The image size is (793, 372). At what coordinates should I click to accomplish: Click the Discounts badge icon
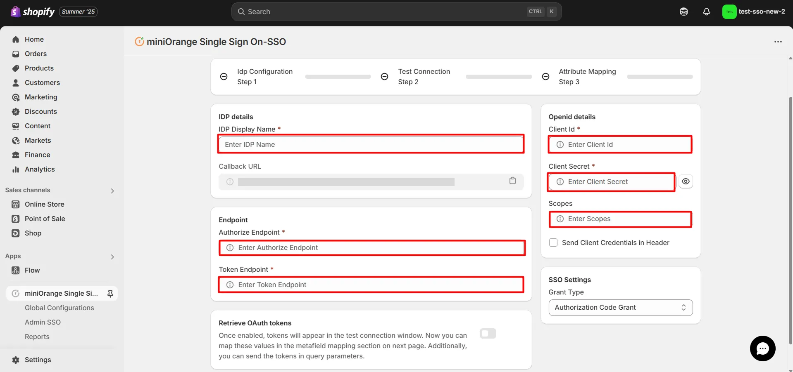point(16,112)
